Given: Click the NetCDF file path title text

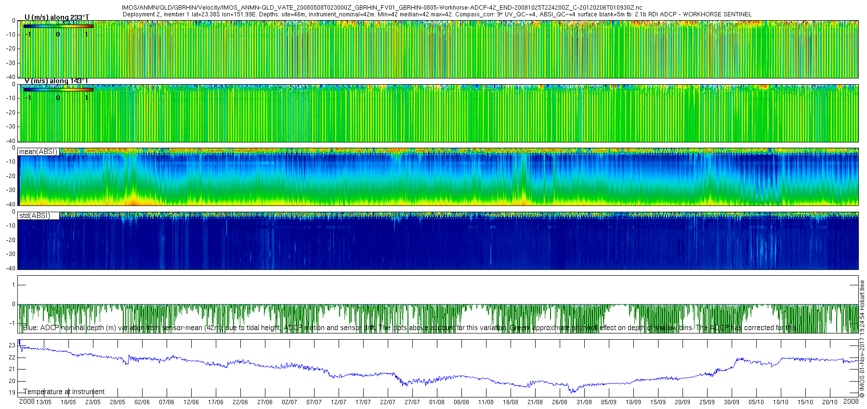Looking at the screenshot, I should point(381,8).
